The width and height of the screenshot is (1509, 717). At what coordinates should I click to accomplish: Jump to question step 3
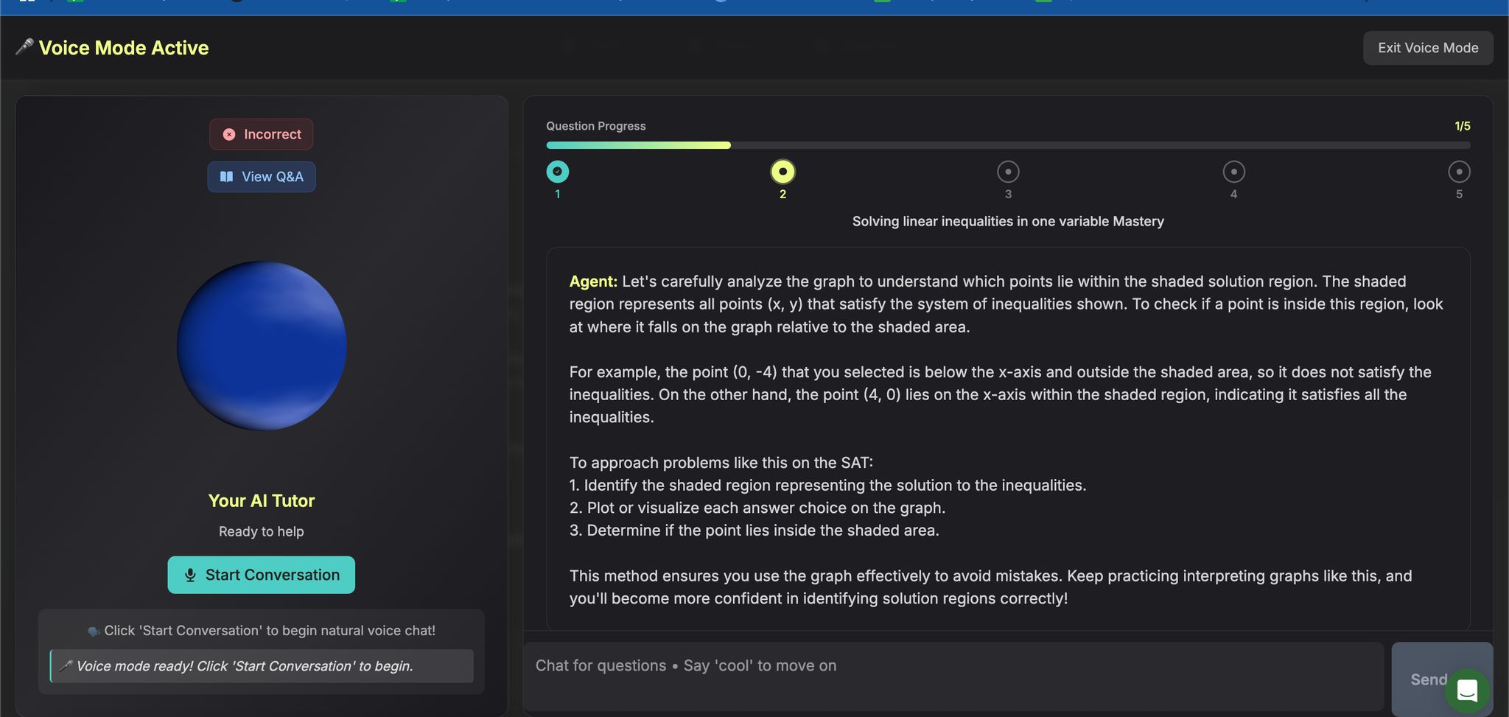tap(1008, 172)
